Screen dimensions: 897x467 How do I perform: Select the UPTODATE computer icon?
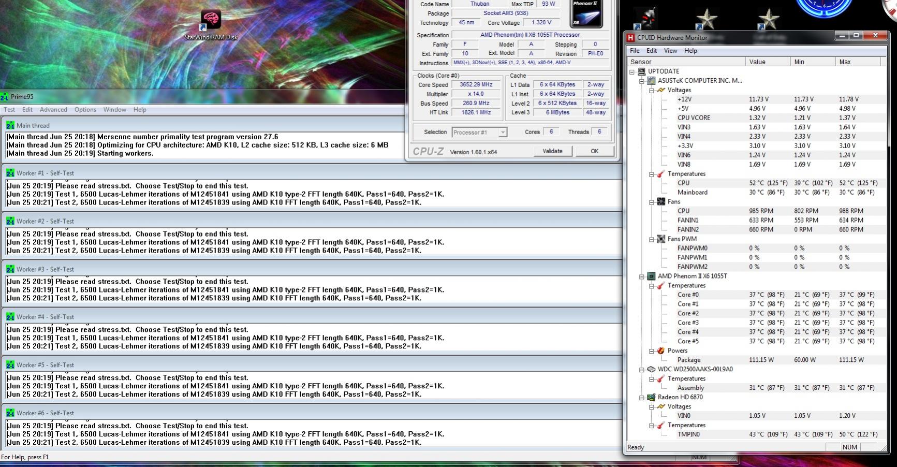click(x=642, y=71)
